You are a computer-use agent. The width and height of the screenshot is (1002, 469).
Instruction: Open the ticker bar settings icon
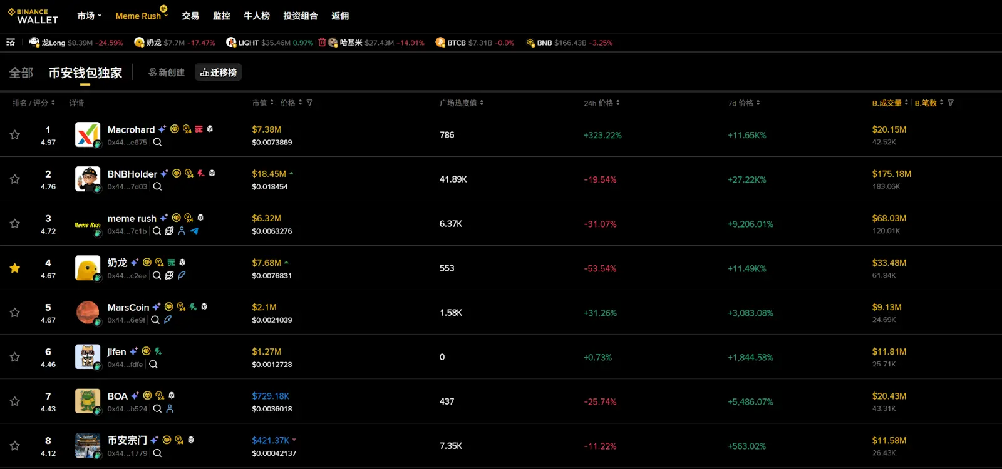click(11, 43)
